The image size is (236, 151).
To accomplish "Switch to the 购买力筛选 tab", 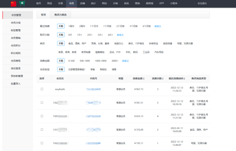I will (60, 15).
